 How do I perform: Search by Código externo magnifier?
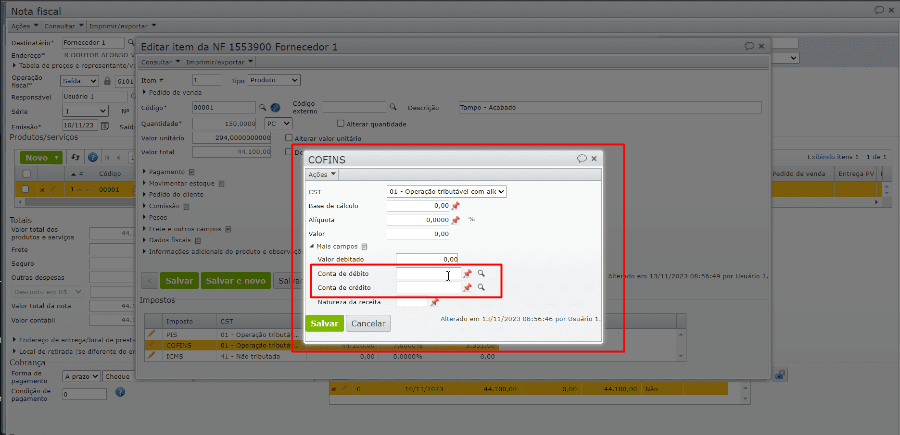click(x=393, y=107)
